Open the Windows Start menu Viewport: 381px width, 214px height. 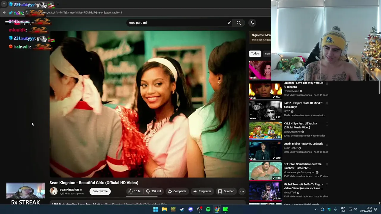(x=156, y=209)
